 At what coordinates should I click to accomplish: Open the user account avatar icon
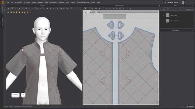pos(183,2)
